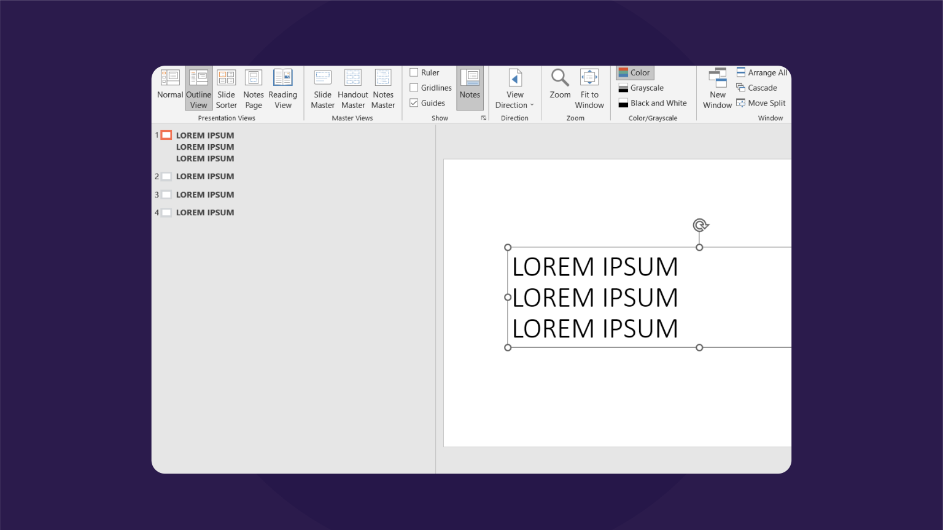This screenshot has width=943, height=530.
Task: Enable the Ruler
Action: tap(414, 72)
